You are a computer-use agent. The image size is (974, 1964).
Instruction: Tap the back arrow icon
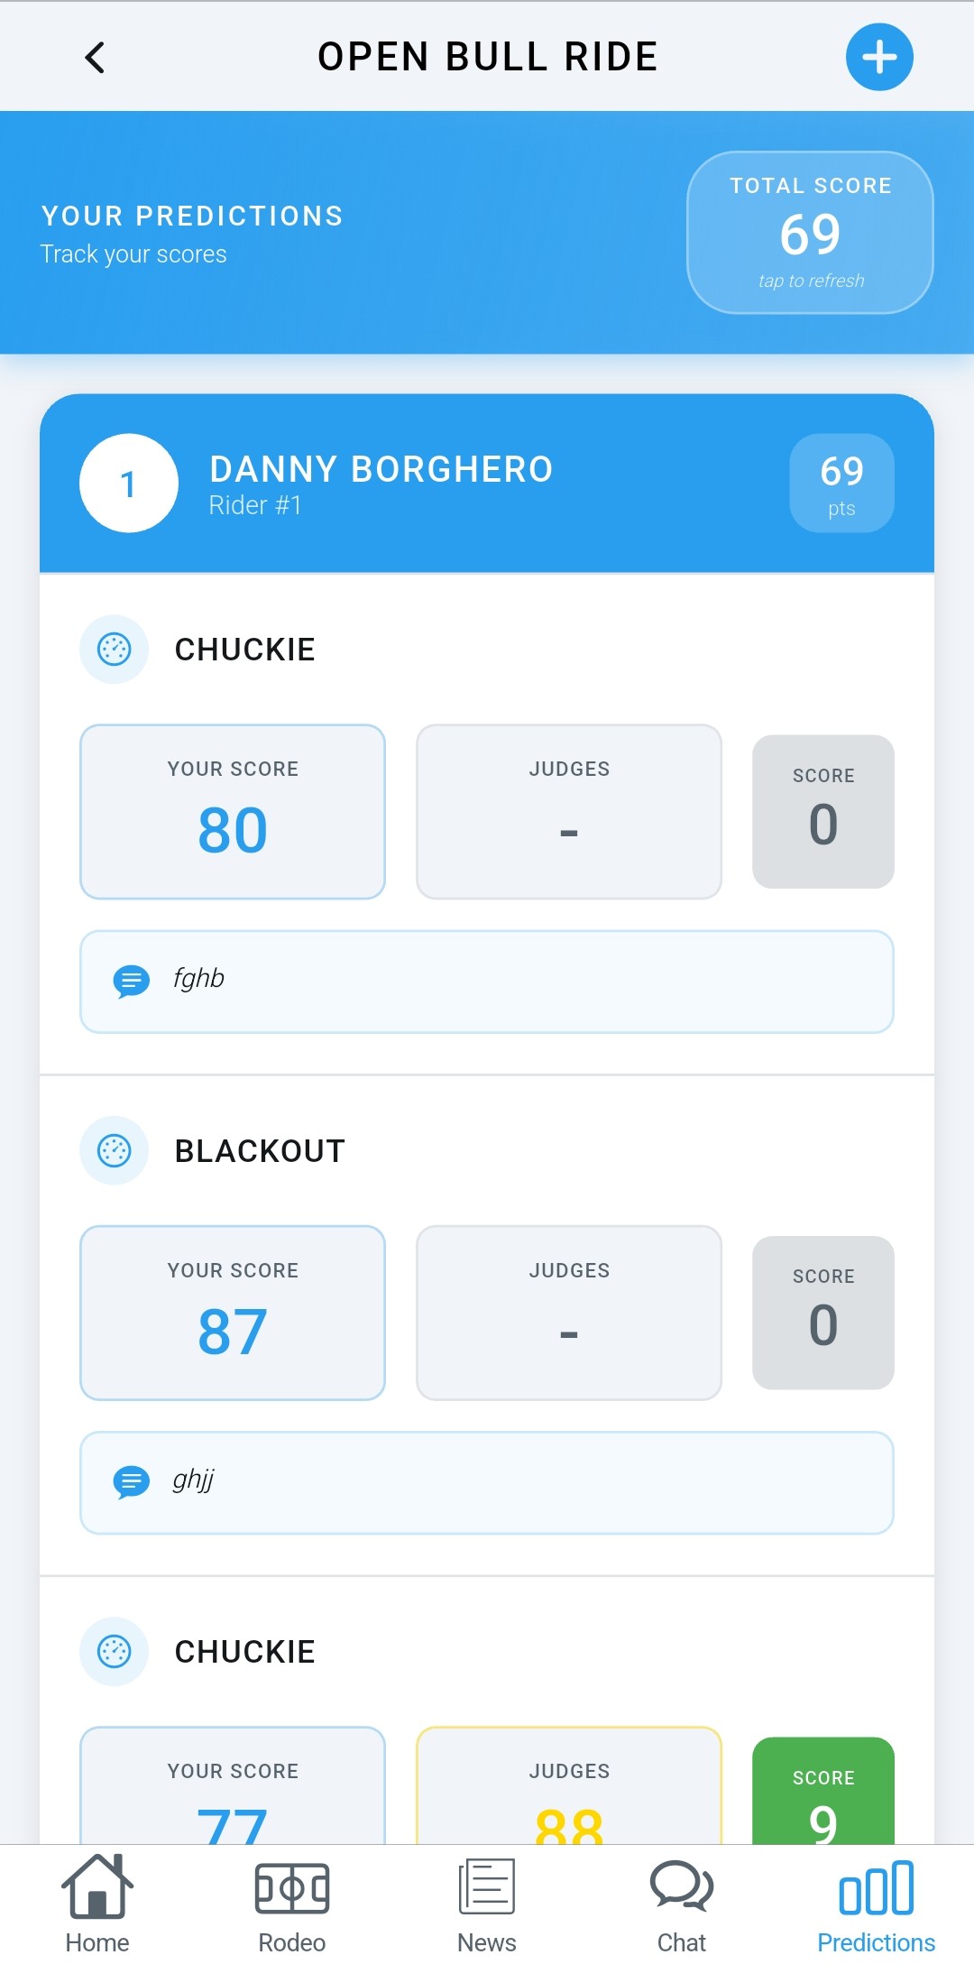95,58
